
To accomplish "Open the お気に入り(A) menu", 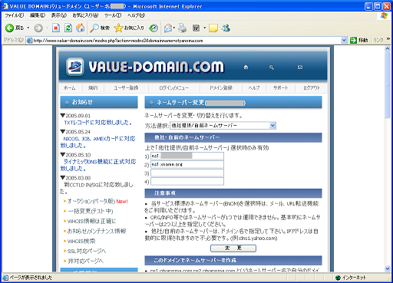I will (85, 15).
